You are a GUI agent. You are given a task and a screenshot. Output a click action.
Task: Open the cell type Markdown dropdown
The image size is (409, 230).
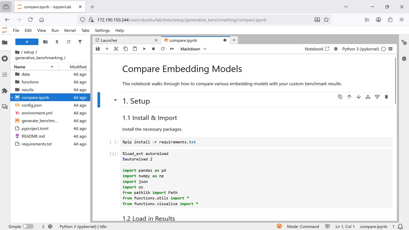click(x=193, y=49)
